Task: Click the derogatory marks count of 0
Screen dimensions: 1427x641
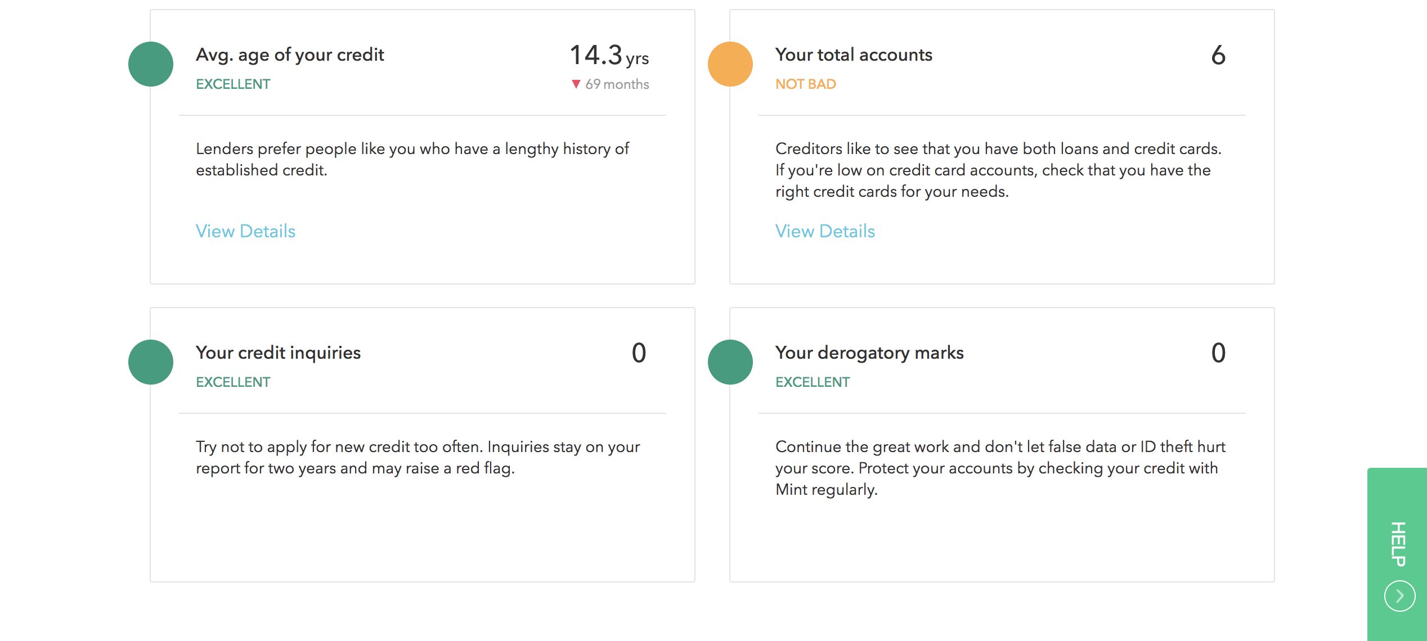Action: pos(1218,354)
